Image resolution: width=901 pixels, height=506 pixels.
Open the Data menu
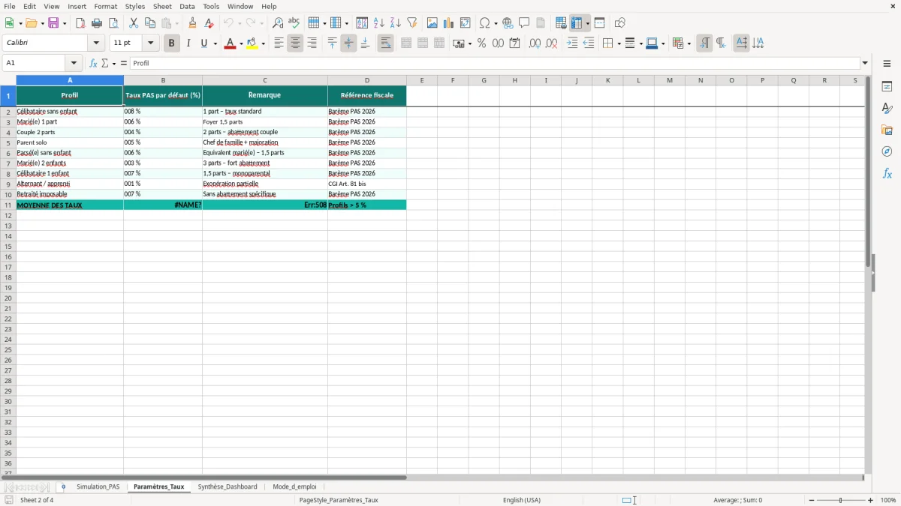187,6
